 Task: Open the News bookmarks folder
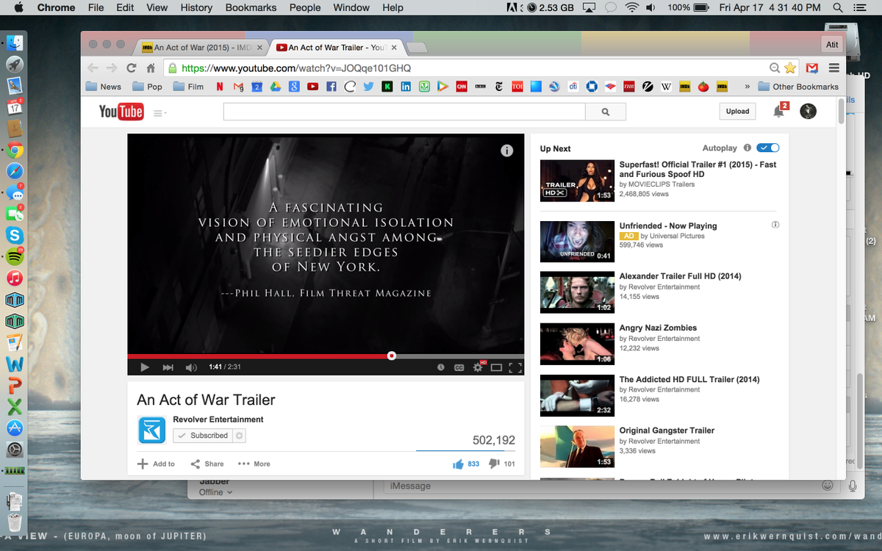tap(104, 87)
